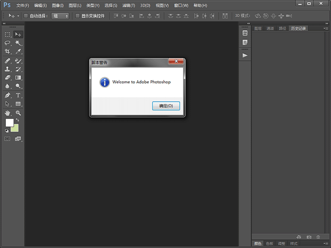Toggle Quick Mask mode
Viewport: 331px width, 248px height.
click(x=7, y=139)
